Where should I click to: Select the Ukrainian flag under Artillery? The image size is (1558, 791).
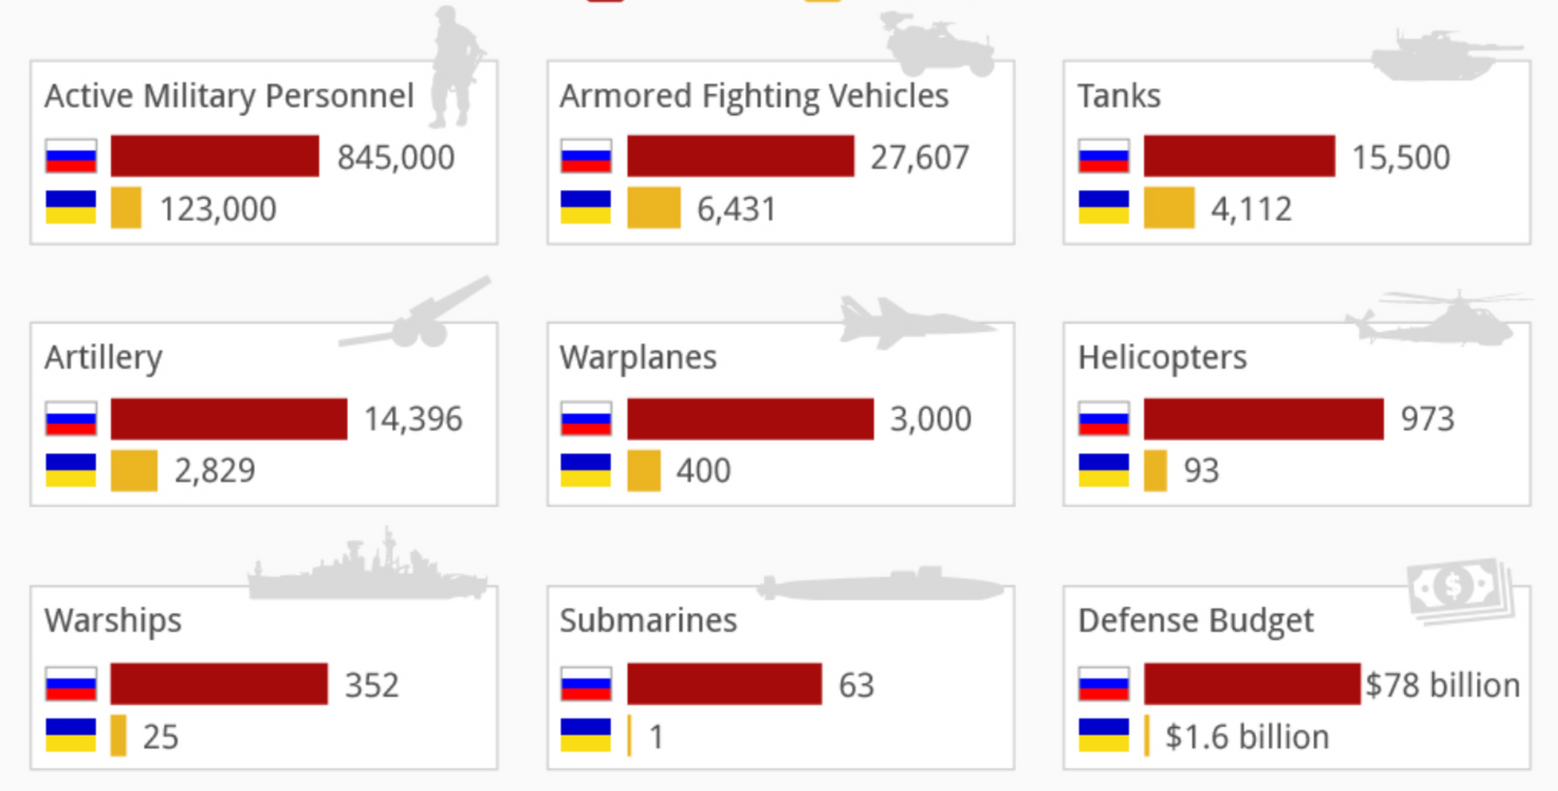pos(71,469)
